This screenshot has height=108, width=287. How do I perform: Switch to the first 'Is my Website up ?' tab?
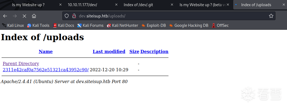[x=28, y=5]
